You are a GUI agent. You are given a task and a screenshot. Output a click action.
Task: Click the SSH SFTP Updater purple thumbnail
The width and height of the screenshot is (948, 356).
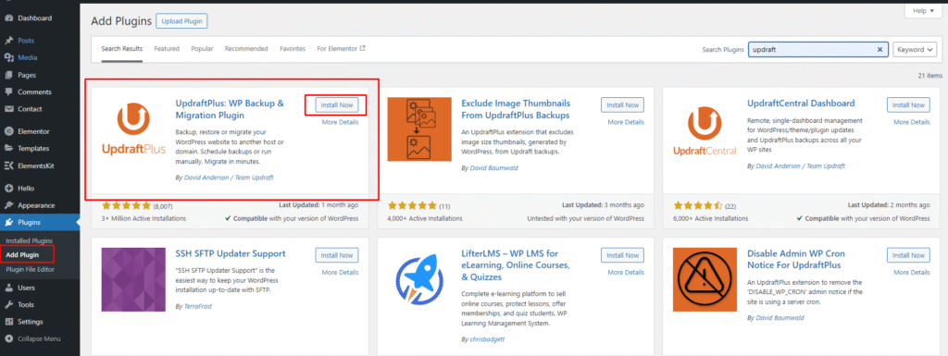coord(133,278)
